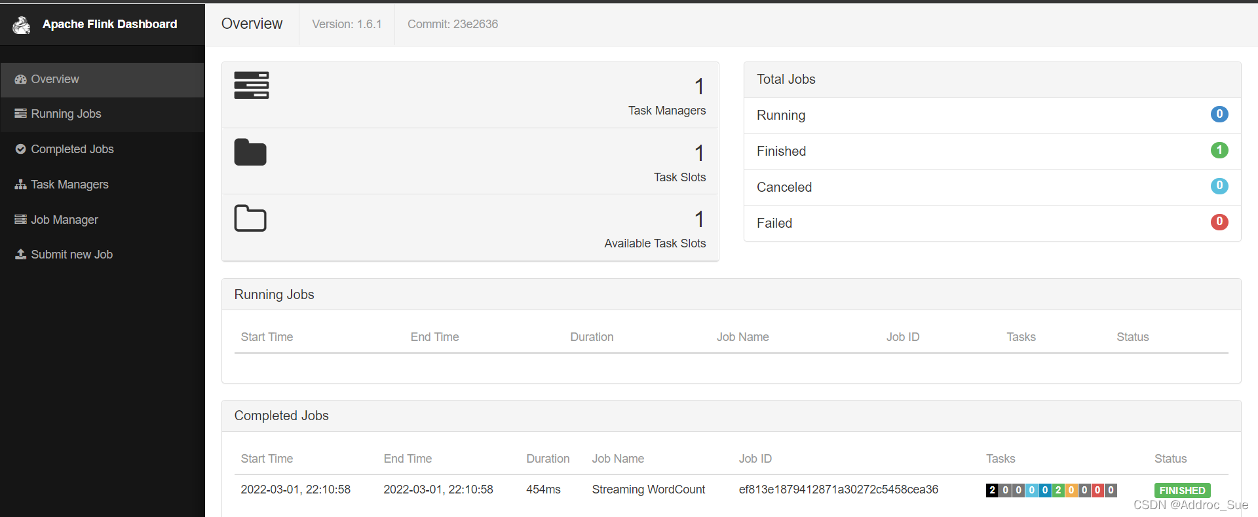
Task: Click the Overview page title in header
Action: [x=252, y=24]
